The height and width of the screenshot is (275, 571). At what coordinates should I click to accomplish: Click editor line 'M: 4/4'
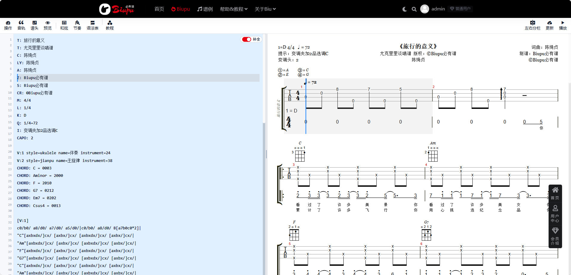pyautogui.click(x=24, y=101)
